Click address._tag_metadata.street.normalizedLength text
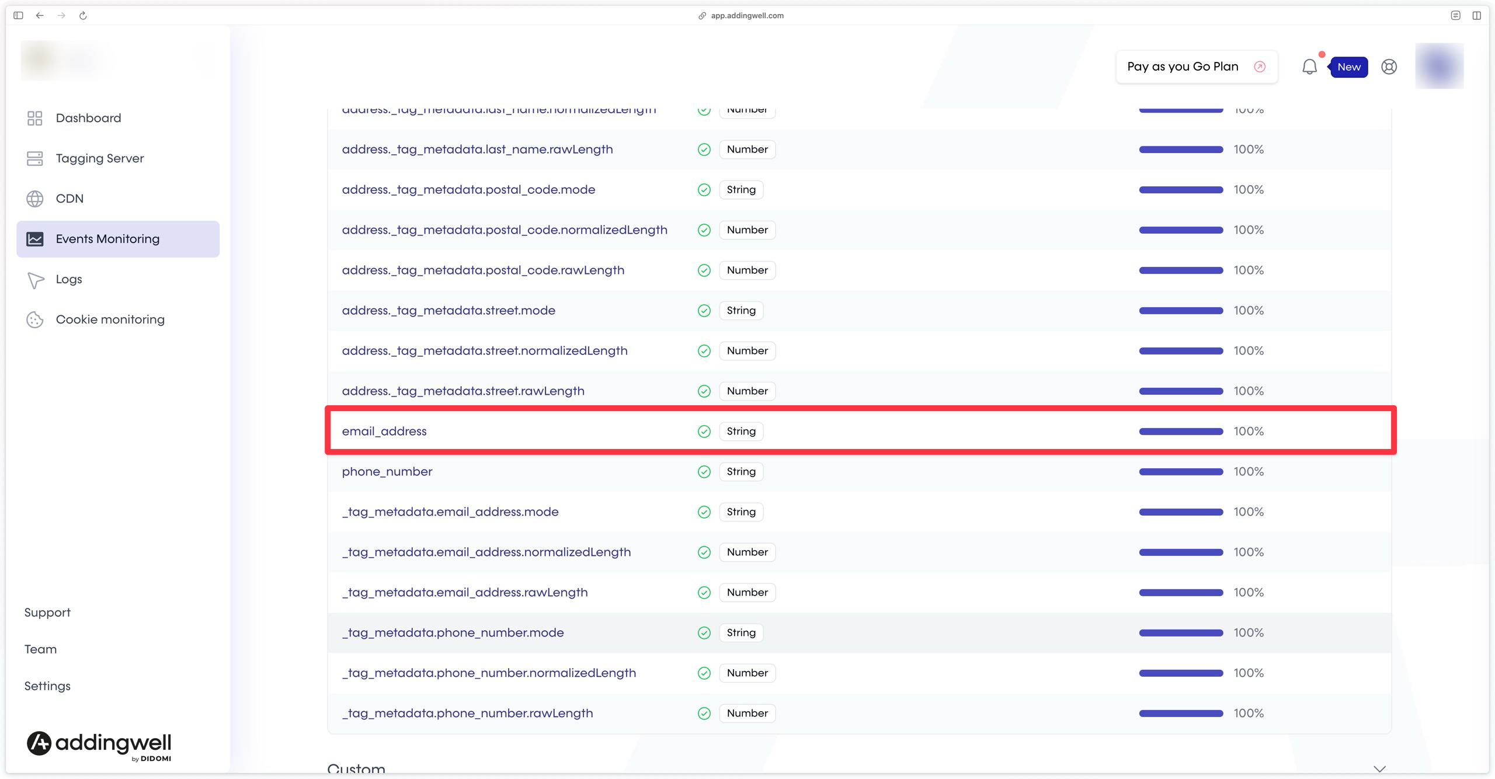 click(485, 351)
